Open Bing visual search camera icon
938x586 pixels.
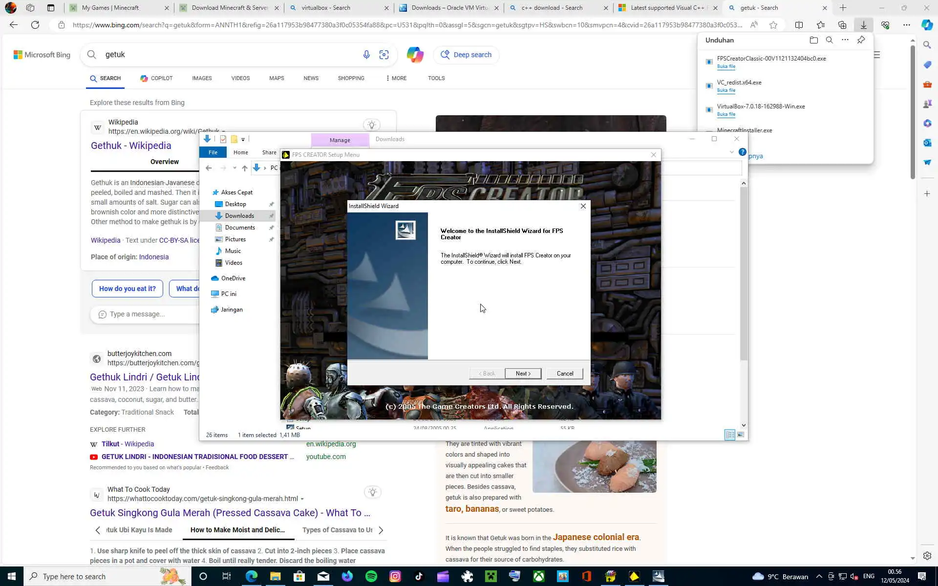(x=384, y=55)
